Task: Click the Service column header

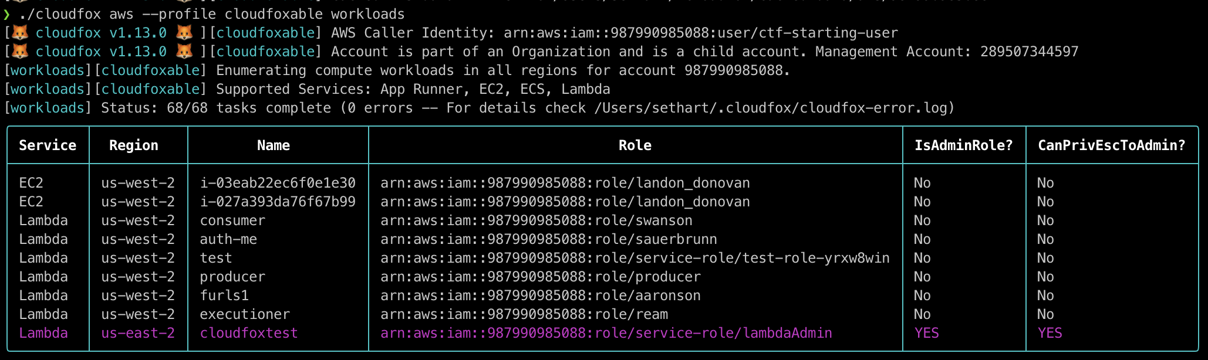Action: point(48,145)
